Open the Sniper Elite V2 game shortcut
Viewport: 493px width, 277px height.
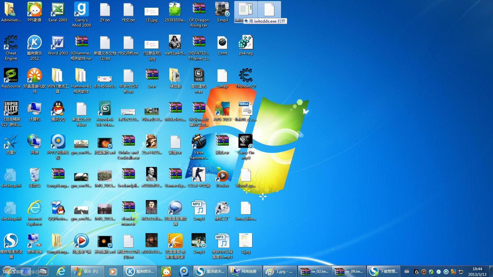(11, 113)
